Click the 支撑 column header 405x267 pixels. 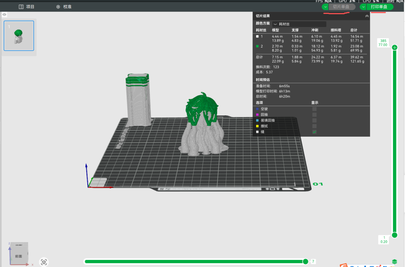tap(295, 30)
